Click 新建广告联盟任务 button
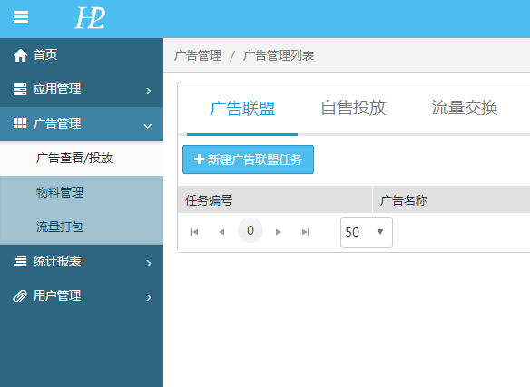This screenshot has height=387, width=530. (x=248, y=160)
